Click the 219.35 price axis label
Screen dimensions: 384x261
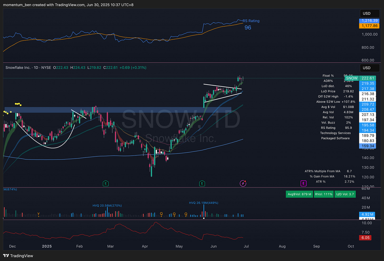point(368,83)
